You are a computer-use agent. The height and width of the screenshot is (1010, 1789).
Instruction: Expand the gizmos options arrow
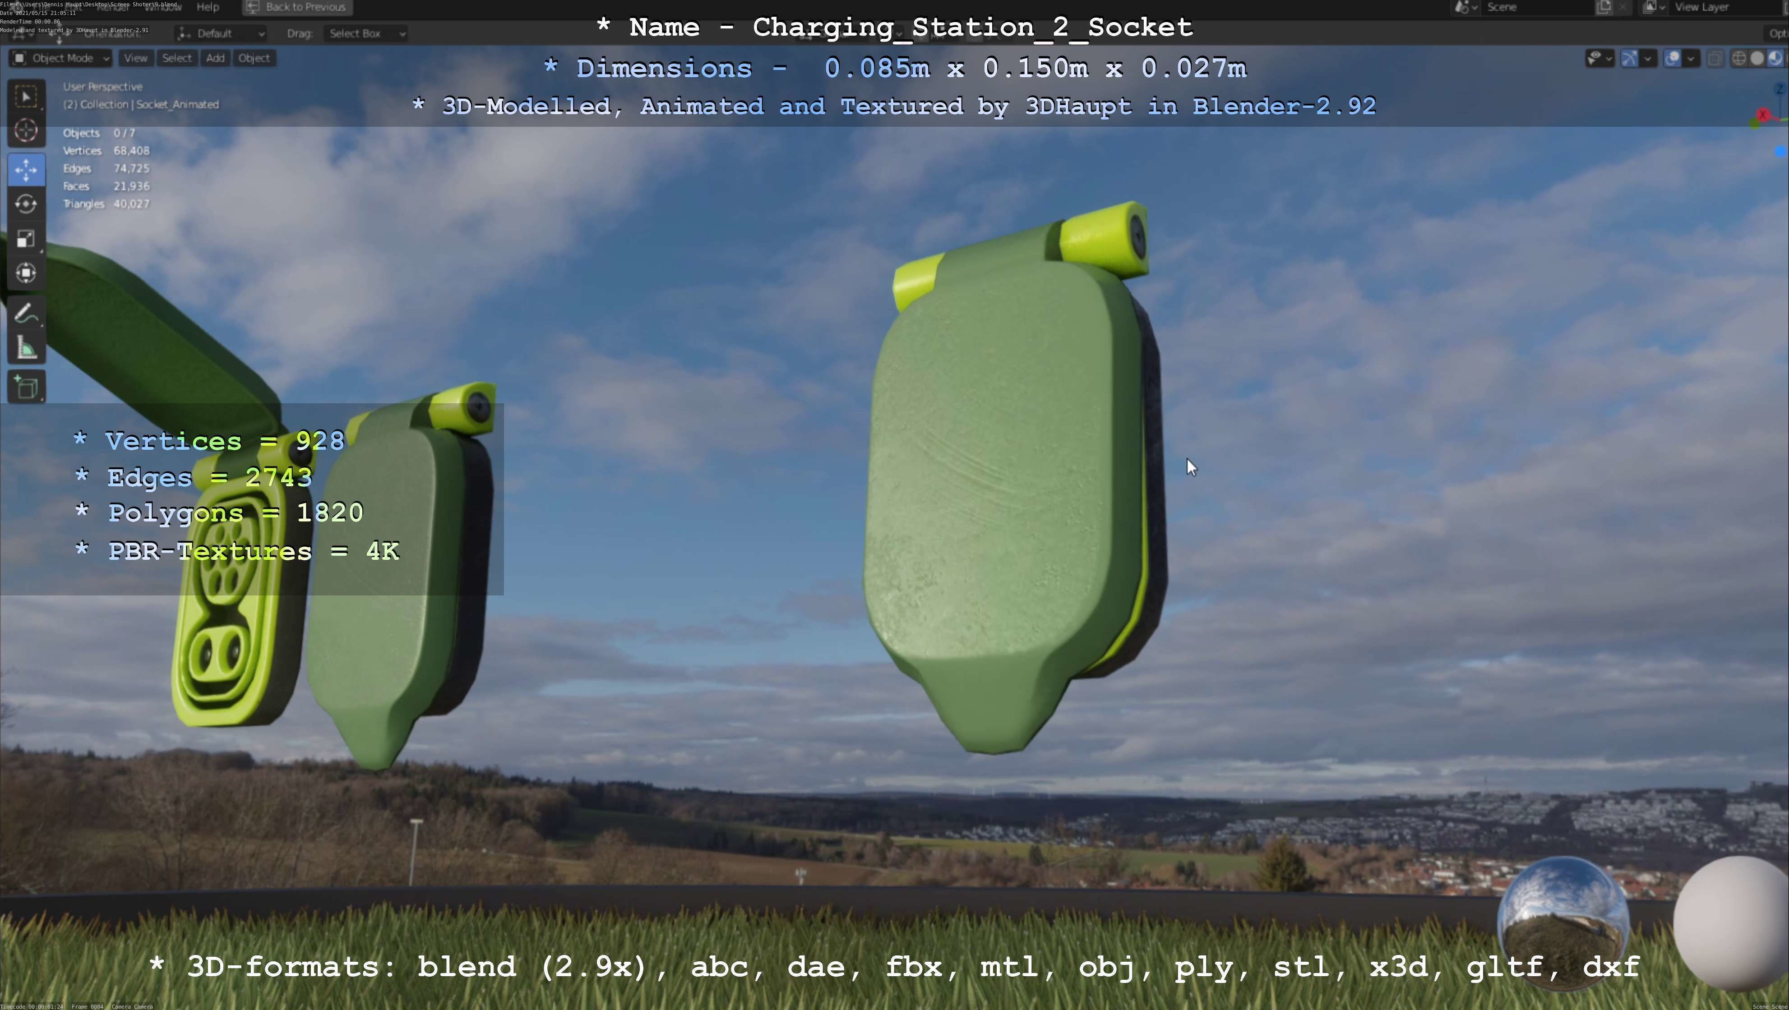(1648, 58)
